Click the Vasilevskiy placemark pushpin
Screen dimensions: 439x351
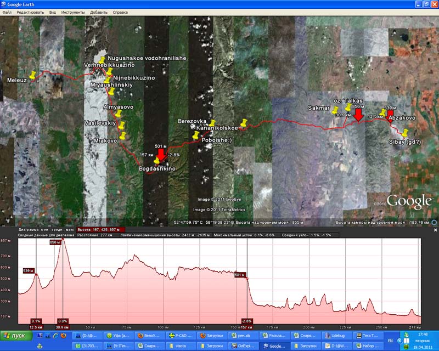coord(121,125)
